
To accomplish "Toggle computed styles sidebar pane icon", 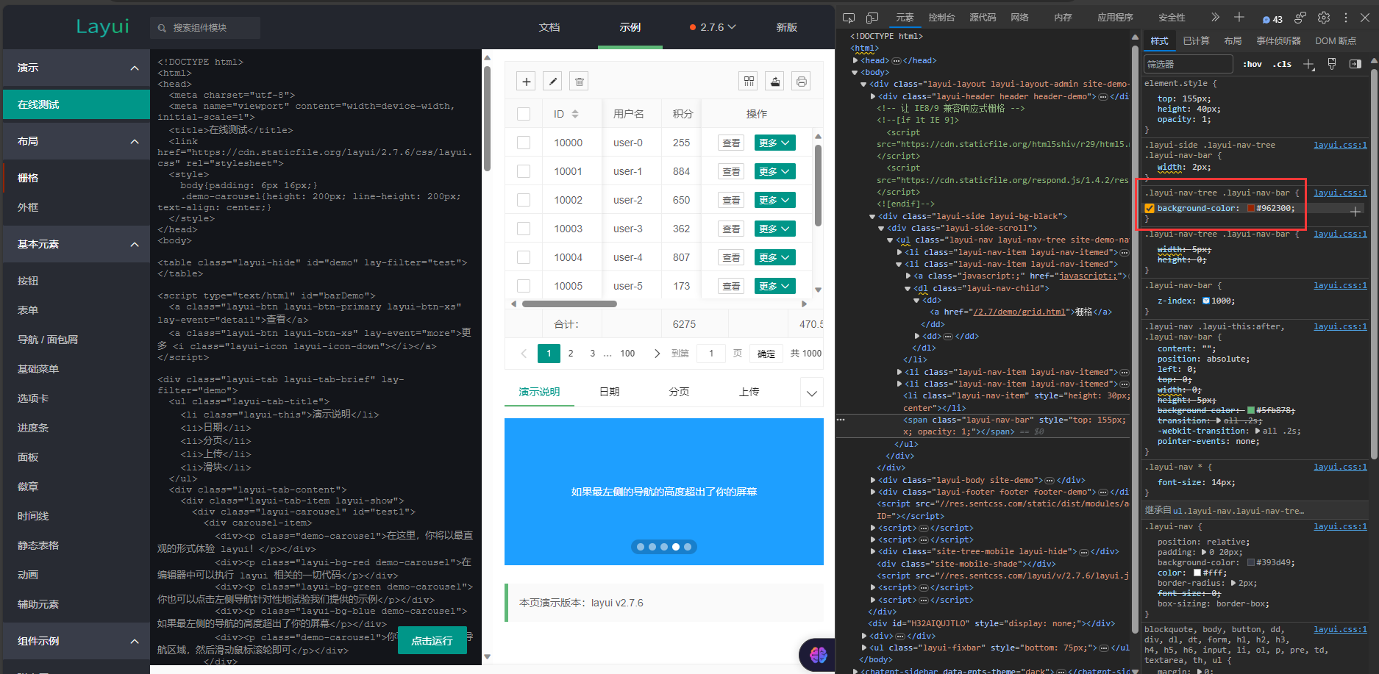I will click(x=1355, y=65).
